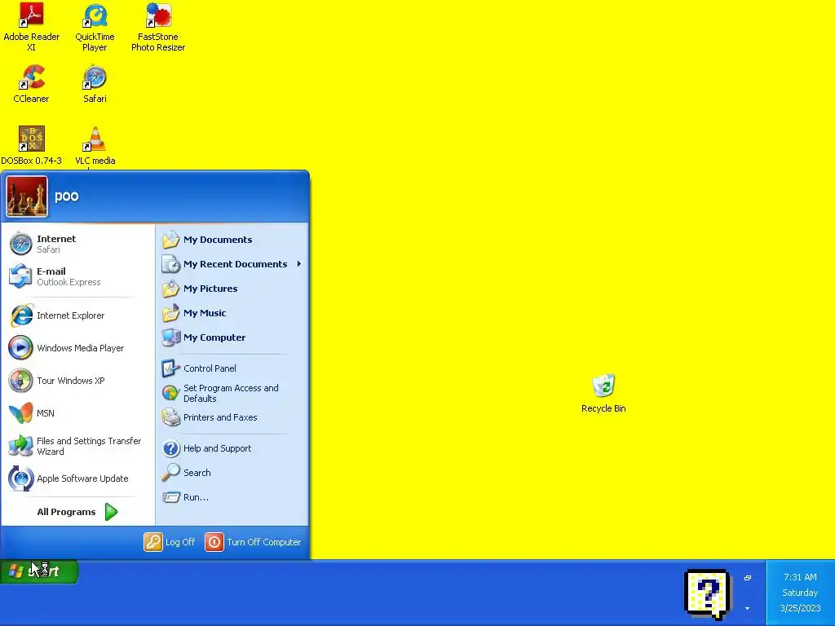Open the Run dialog
The image size is (835, 626).
[x=232, y=497]
